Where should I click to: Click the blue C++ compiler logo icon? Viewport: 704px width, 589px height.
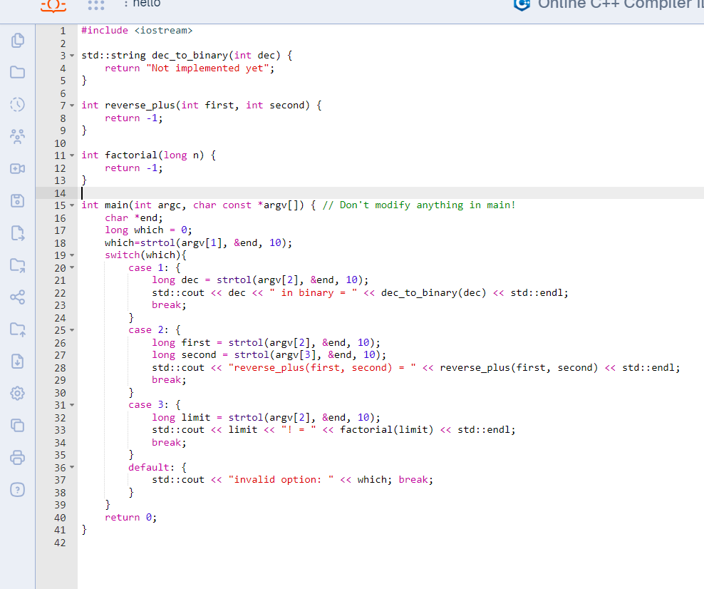point(522,4)
